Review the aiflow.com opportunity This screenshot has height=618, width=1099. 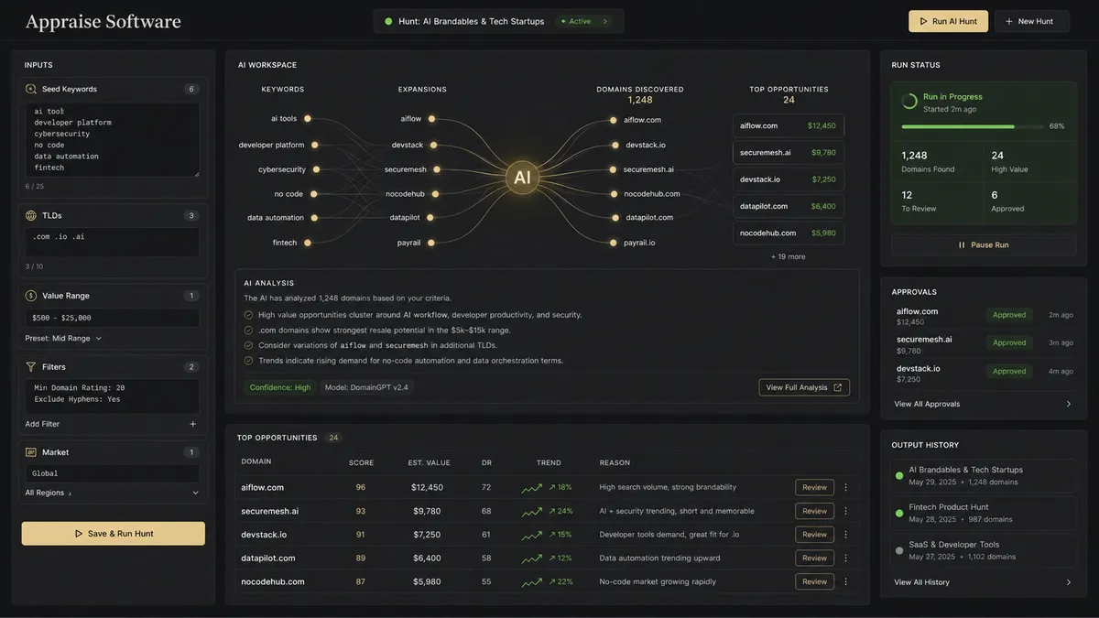coord(814,487)
